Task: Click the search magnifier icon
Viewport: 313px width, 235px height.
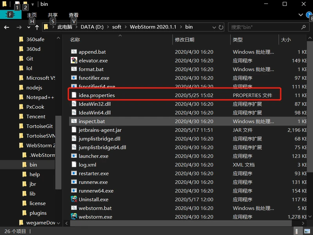Action: (303, 27)
